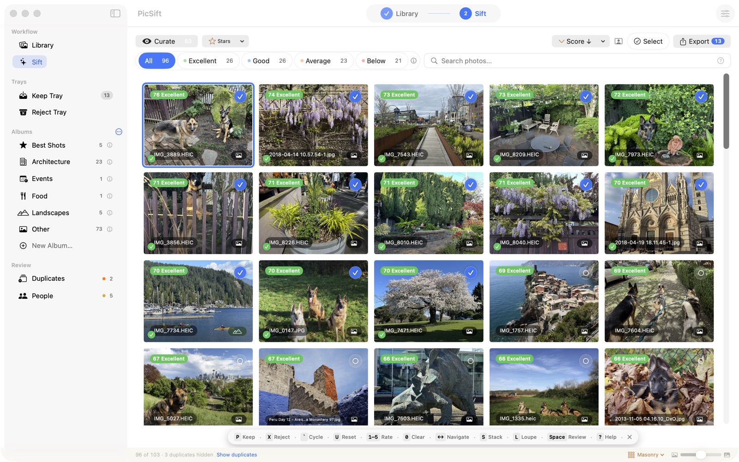This screenshot has height=462, width=739.
Task: Click the Export button
Action: pos(702,41)
